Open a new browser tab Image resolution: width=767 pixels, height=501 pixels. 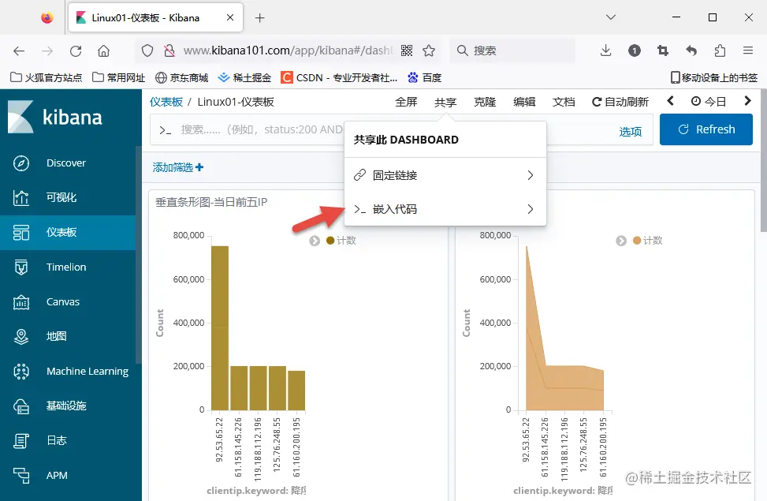(x=260, y=18)
